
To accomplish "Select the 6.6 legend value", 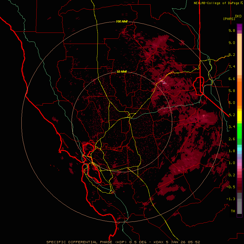I will pyautogui.click(x=232, y=79).
